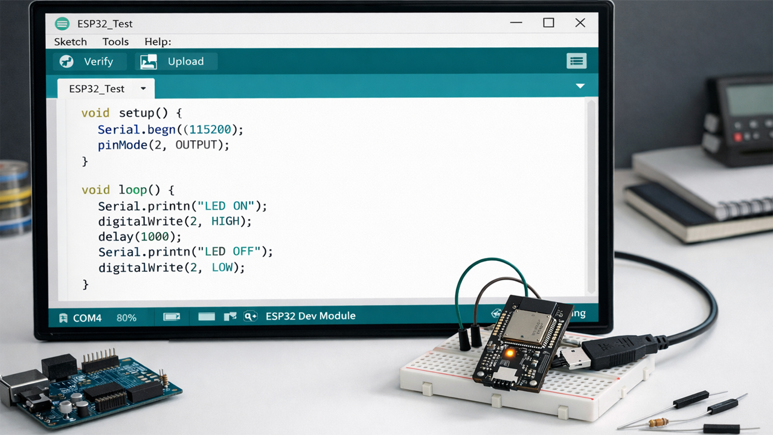
Task: Click the Verify sketch icon
Action: pyautogui.click(x=66, y=62)
